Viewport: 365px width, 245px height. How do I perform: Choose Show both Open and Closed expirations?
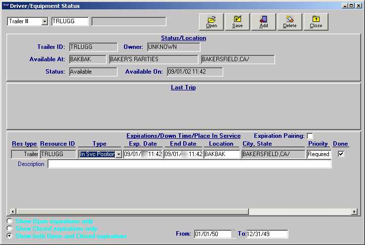click(10, 236)
